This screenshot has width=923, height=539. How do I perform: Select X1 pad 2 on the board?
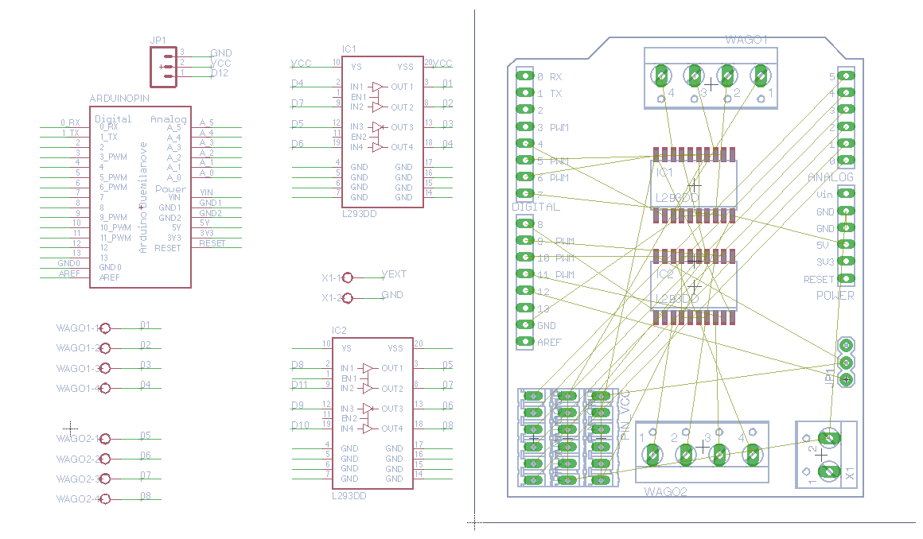(829, 438)
